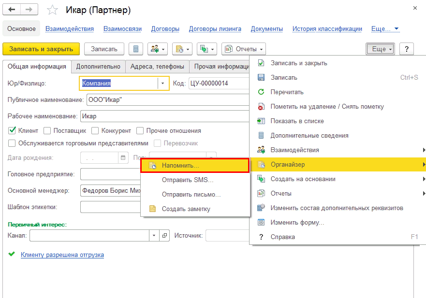Open calendar picker for birth date
The image size is (426, 298).
click(x=123, y=157)
